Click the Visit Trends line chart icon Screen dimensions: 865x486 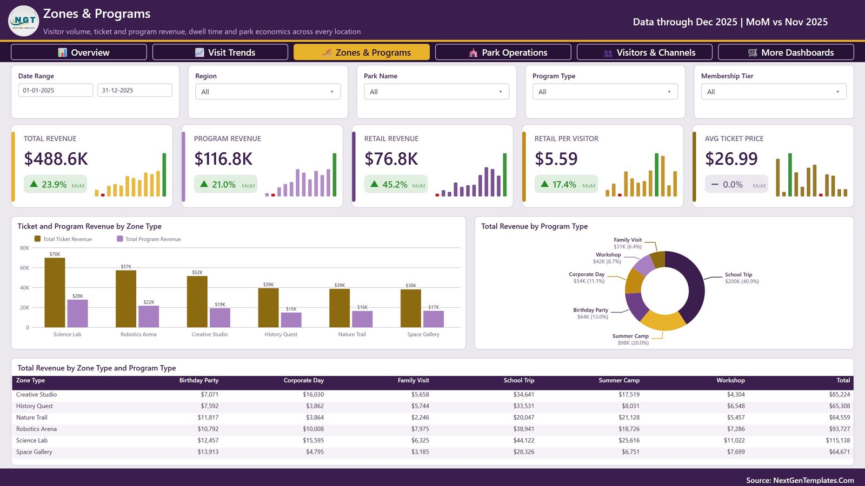tap(199, 52)
